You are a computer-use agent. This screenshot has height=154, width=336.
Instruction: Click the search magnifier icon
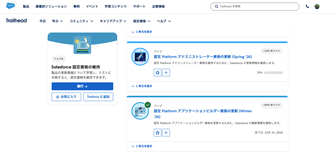[x=216, y=6]
